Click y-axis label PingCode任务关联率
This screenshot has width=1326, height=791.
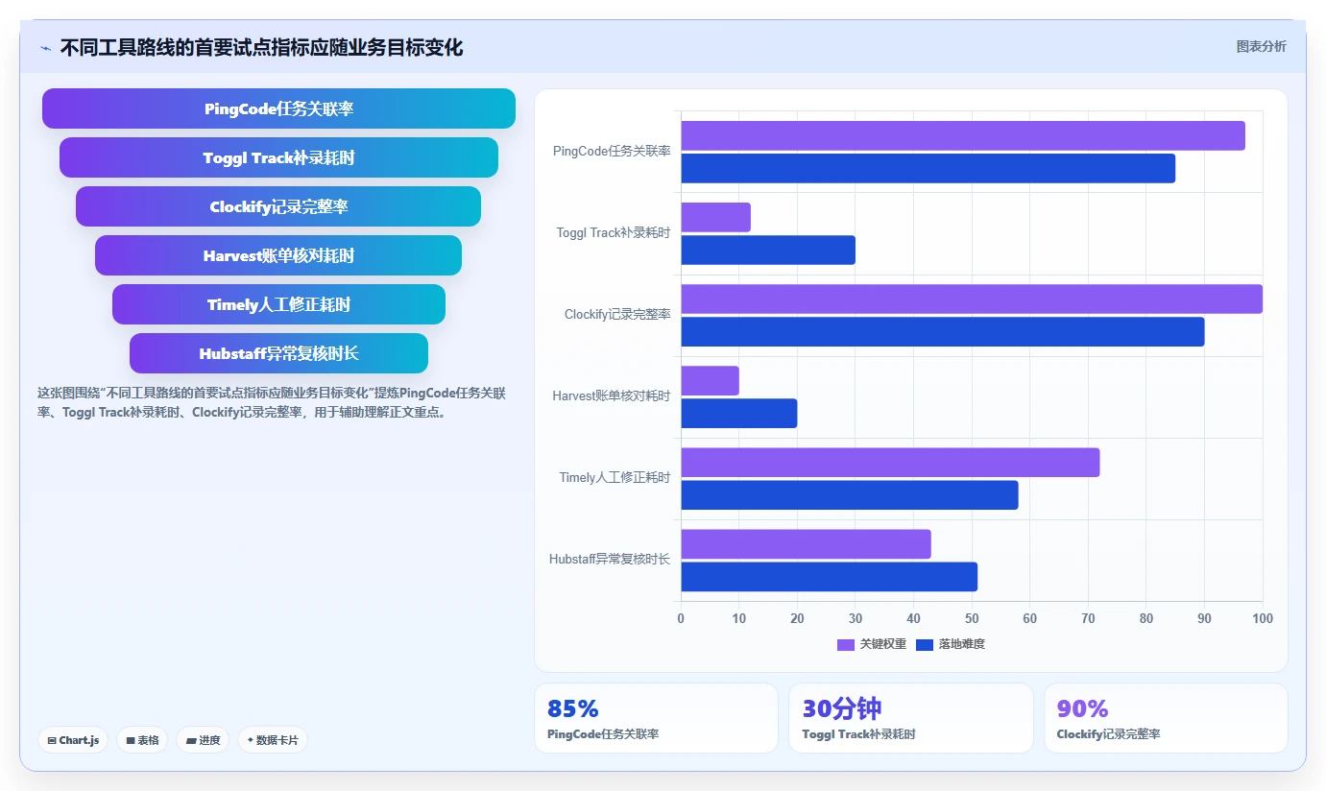(x=612, y=152)
